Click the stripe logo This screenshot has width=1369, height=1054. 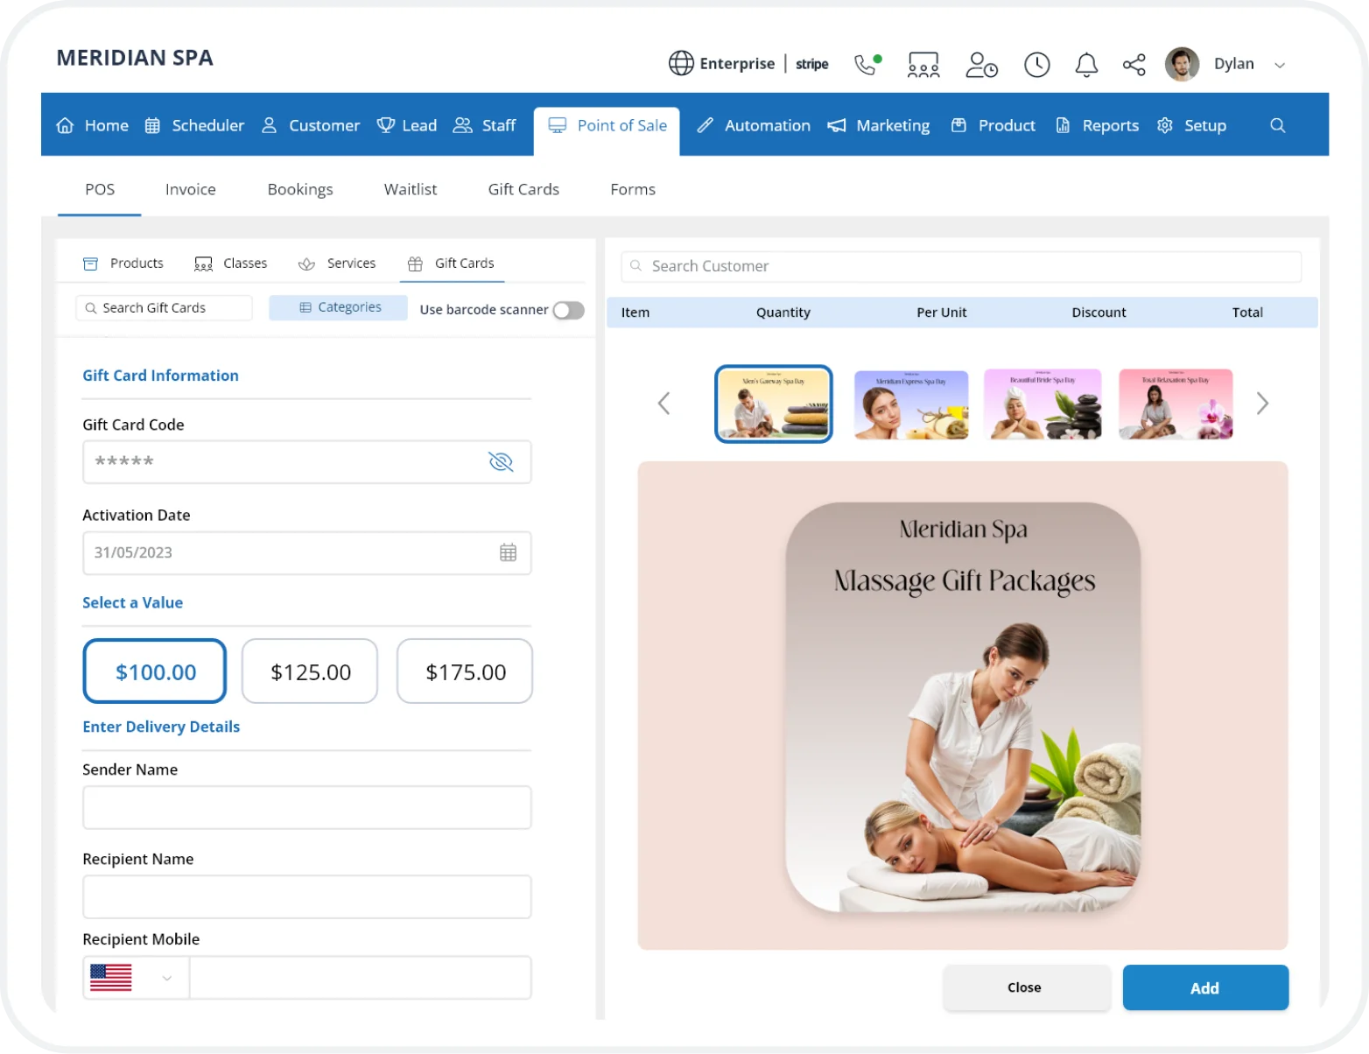(812, 64)
